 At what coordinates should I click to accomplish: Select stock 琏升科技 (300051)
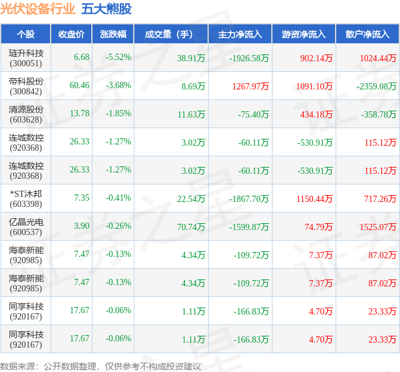(26, 58)
